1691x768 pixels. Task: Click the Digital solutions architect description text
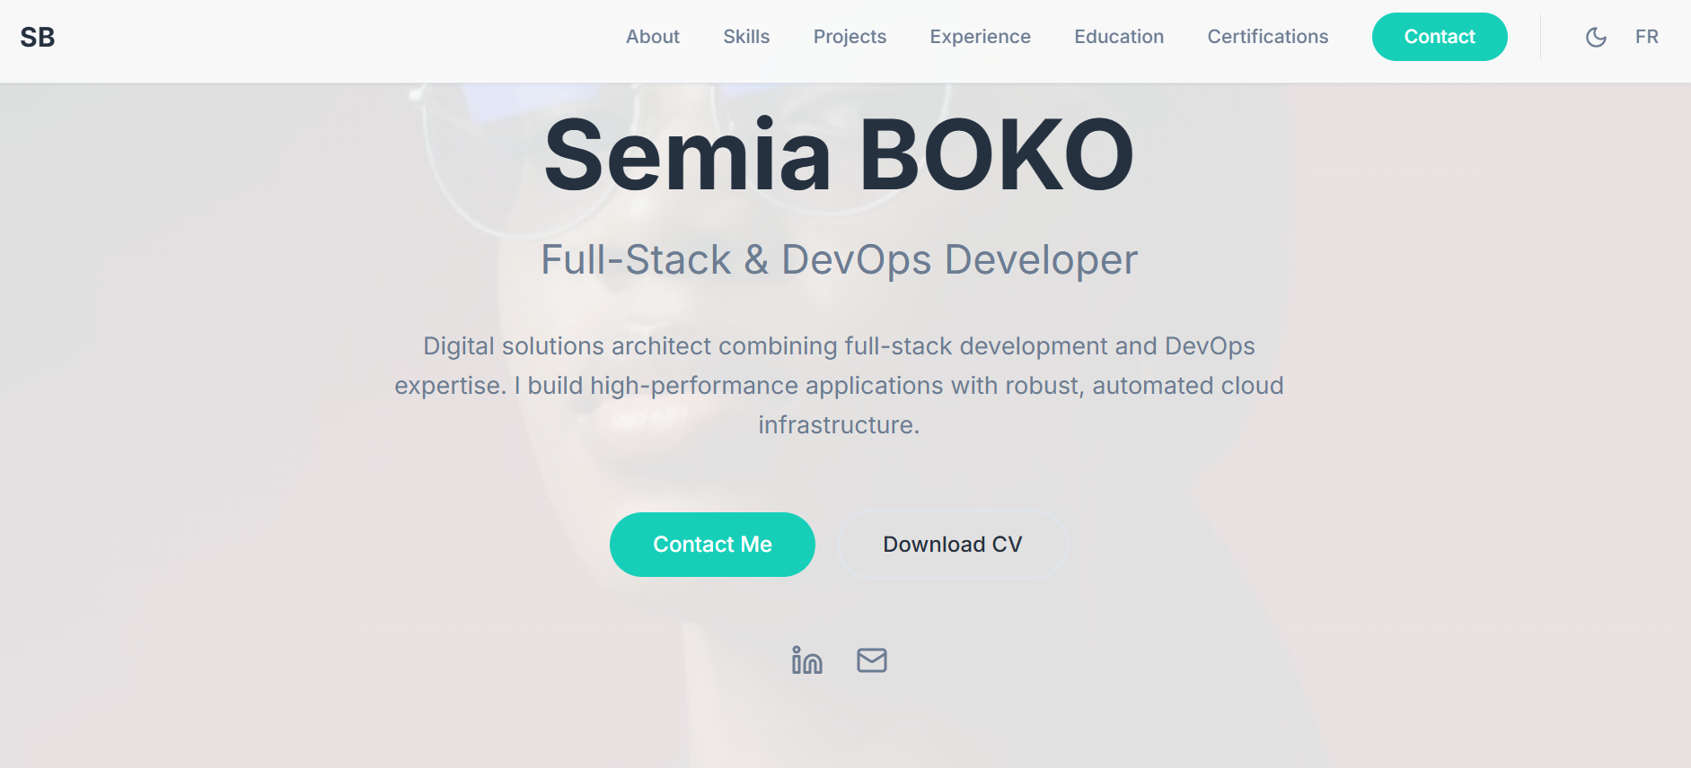[839, 385]
